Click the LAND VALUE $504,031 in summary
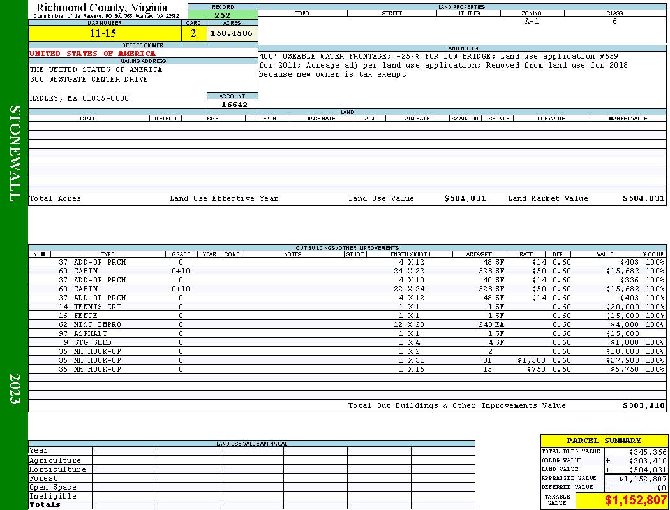The width and height of the screenshot is (670, 510). [648, 470]
